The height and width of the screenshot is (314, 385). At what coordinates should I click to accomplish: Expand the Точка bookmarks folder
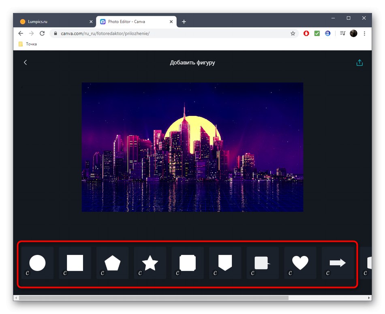point(28,44)
